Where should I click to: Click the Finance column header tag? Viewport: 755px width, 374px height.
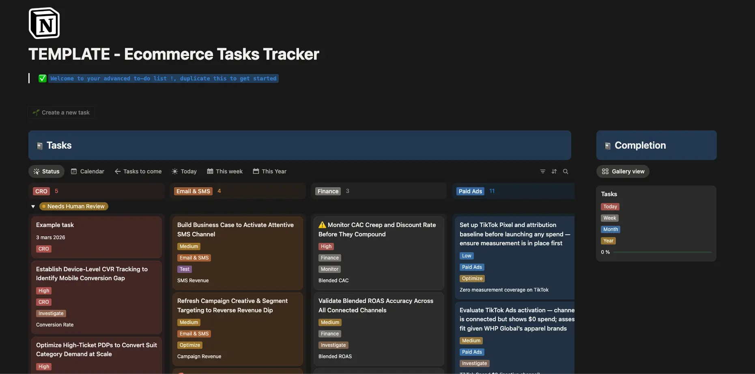pos(328,191)
